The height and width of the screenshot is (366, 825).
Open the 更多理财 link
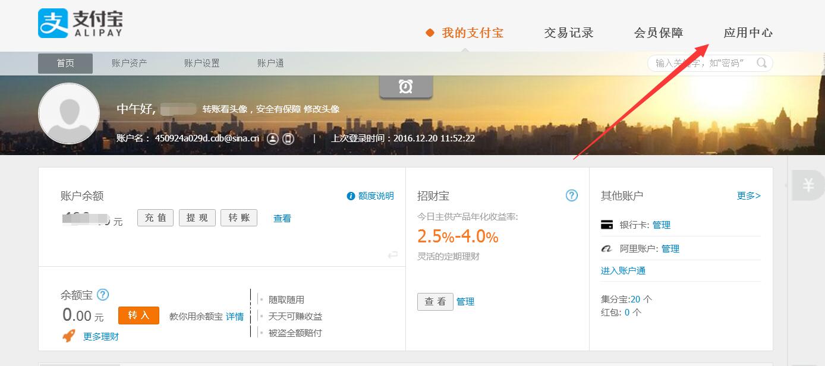coord(101,336)
